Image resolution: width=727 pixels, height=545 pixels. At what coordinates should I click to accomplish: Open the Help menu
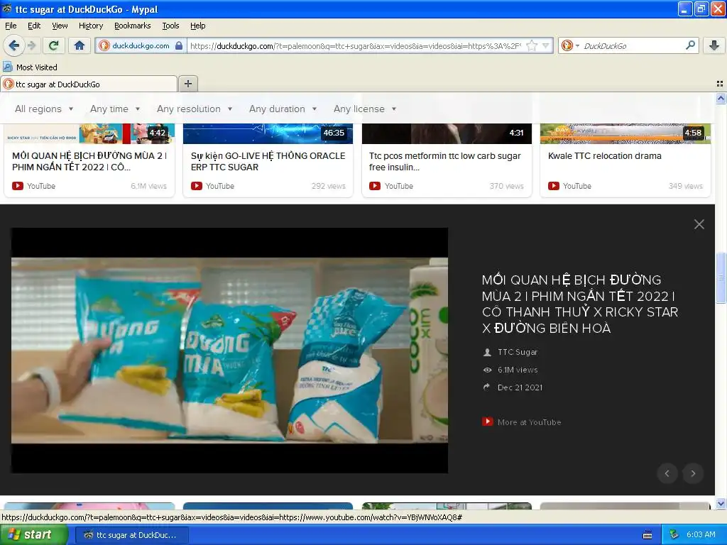tap(198, 26)
